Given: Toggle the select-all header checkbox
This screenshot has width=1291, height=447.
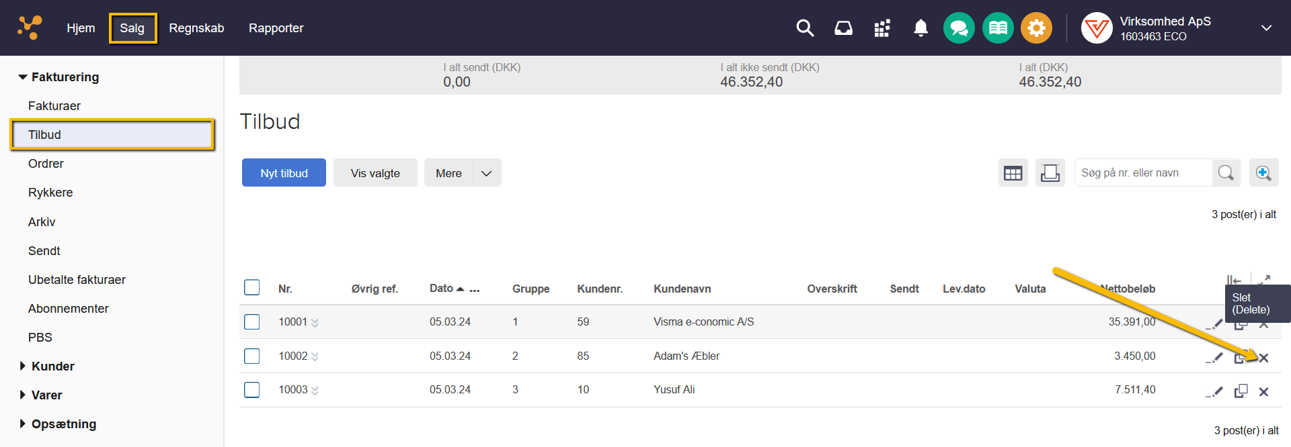Looking at the screenshot, I should (x=252, y=288).
